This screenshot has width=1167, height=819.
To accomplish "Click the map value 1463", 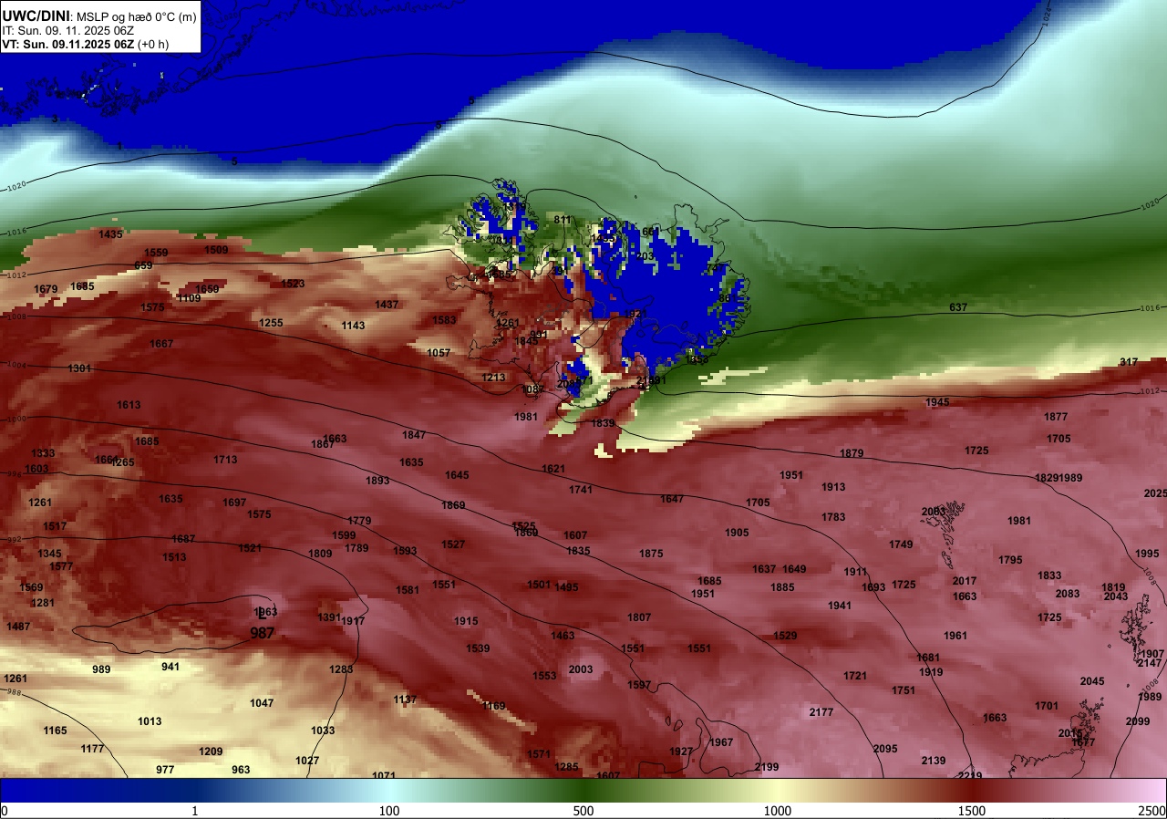I will tap(563, 636).
